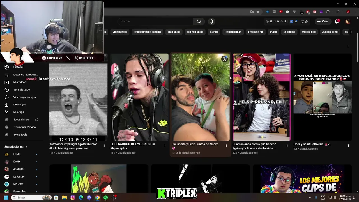Open options for Cuantos años creéis short

(287, 146)
